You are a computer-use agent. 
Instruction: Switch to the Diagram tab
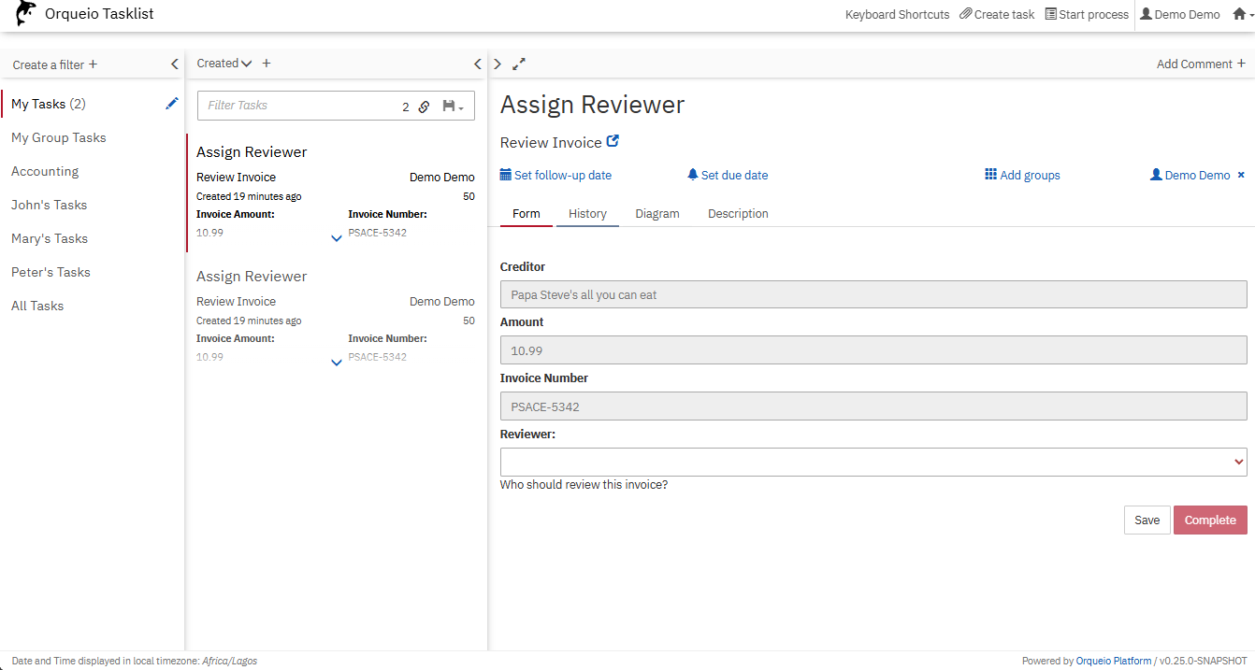pos(657,213)
